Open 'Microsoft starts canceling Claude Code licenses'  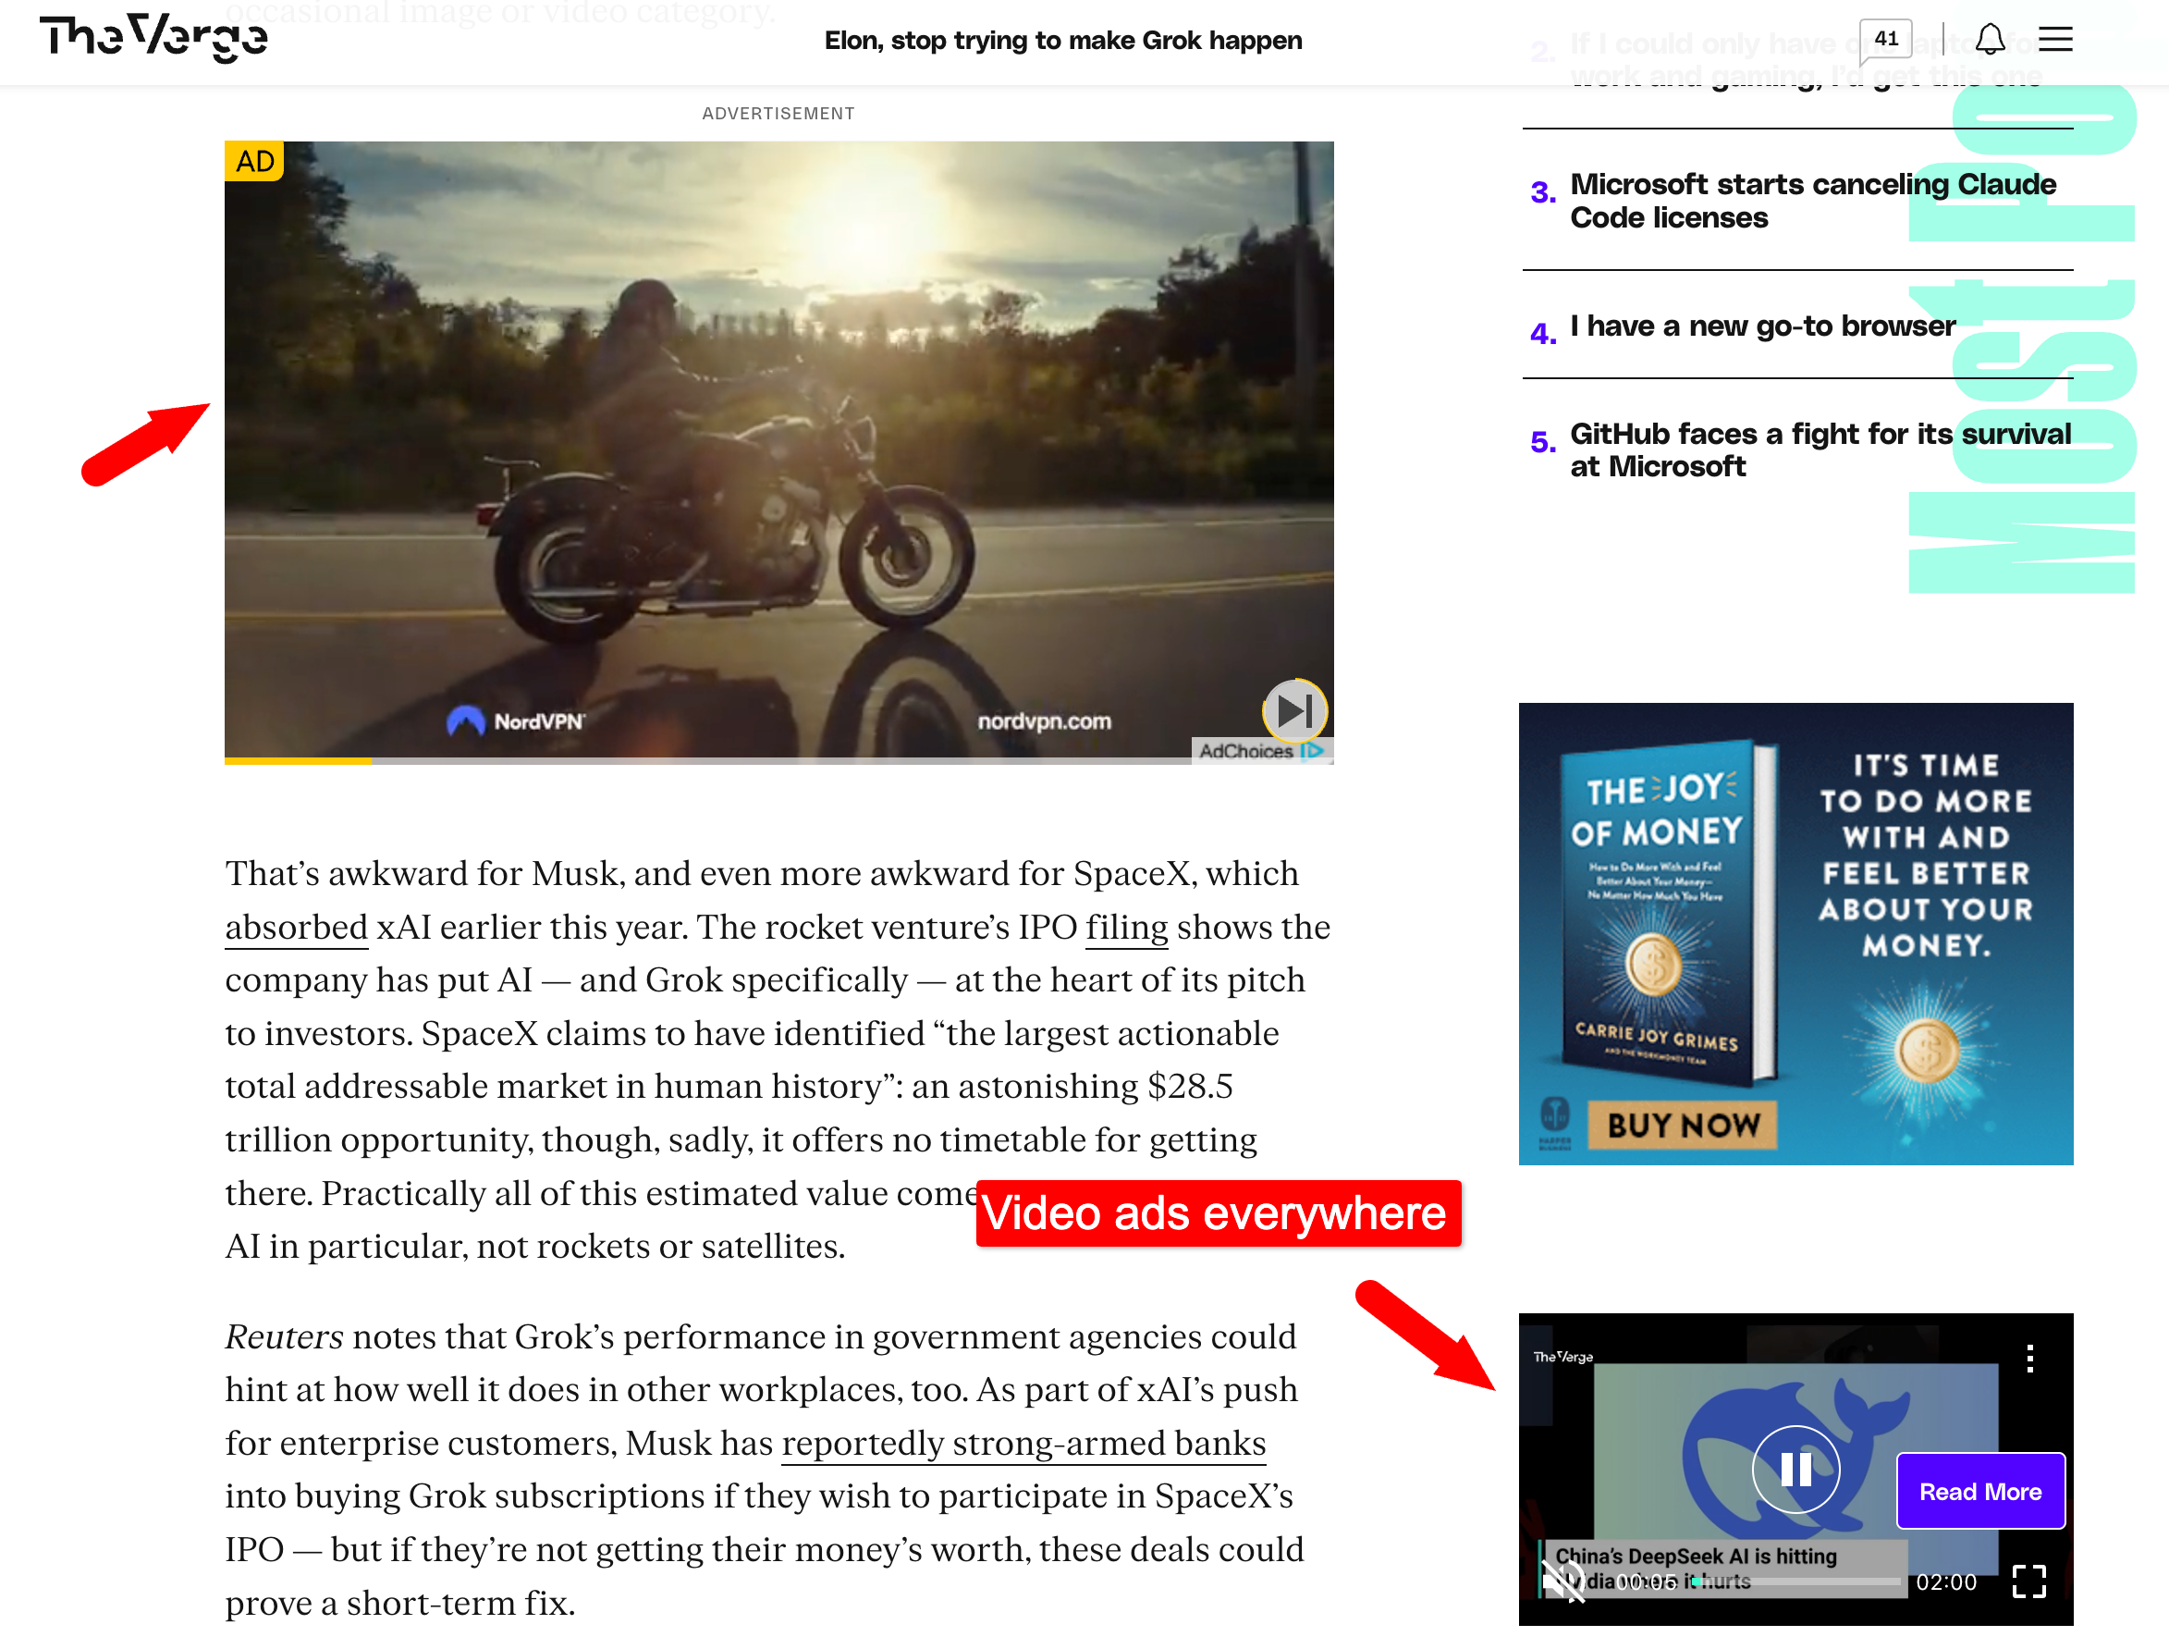1813,201
